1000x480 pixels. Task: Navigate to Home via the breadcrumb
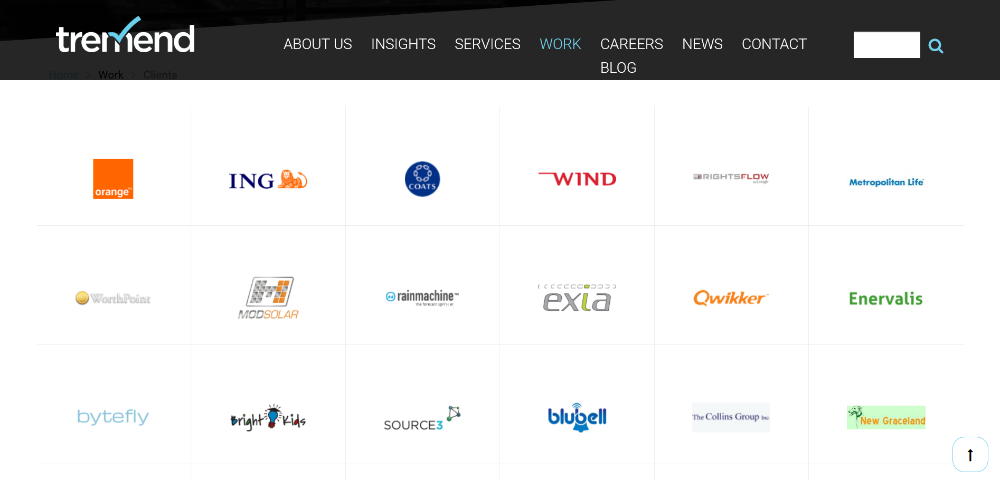(x=63, y=74)
